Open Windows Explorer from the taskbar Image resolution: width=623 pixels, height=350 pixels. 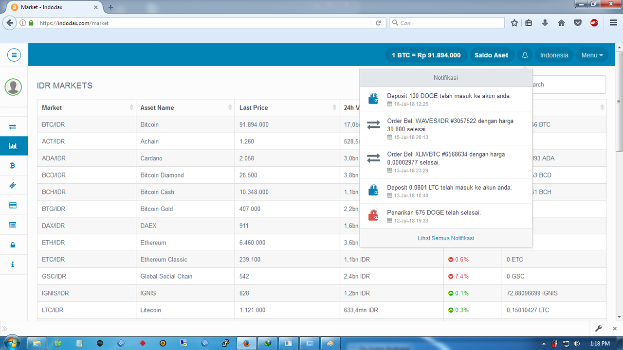click(x=37, y=343)
